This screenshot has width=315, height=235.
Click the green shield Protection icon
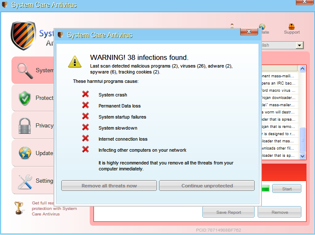point(25,98)
